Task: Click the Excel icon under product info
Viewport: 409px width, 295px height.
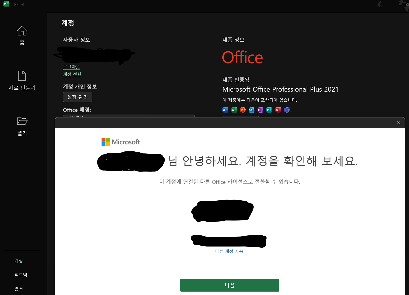Action: 234,110
